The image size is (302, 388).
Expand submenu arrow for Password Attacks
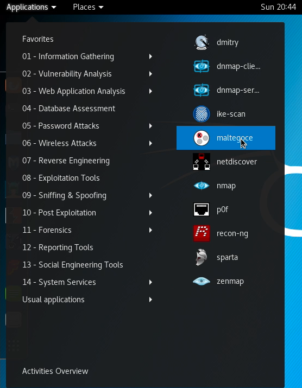coord(150,126)
